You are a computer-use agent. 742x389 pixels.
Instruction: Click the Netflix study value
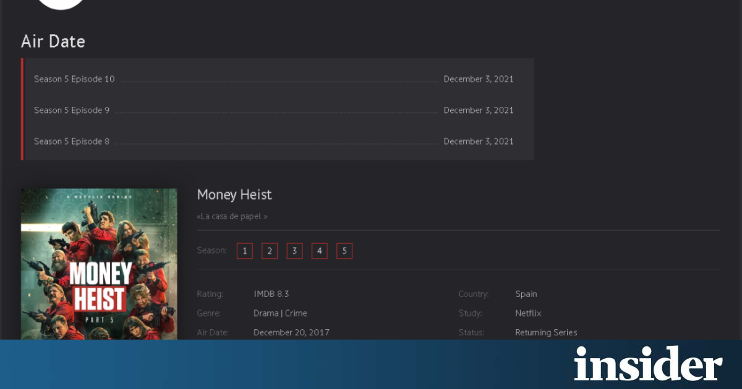point(528,313)
